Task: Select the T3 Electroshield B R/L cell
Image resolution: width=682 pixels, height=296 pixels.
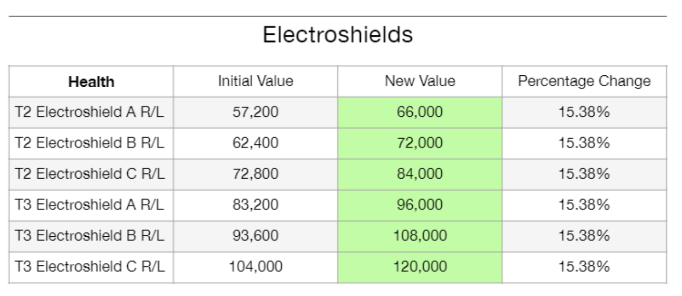Action: click(x=90, y=236)
